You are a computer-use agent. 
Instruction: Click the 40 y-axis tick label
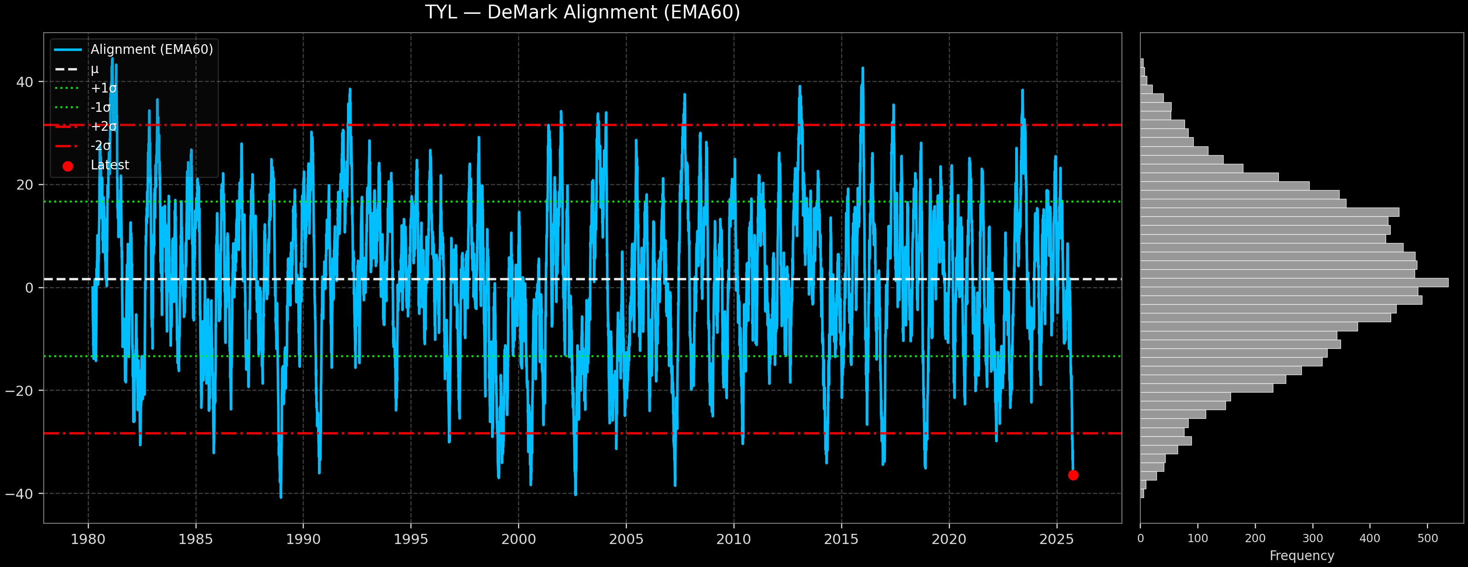pyautogui.click(x=24, y=82)
